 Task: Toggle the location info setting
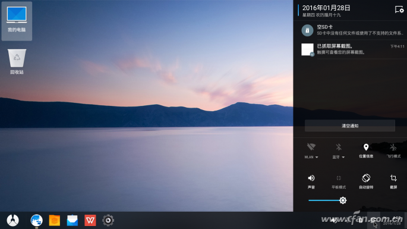click(x=366, y=150)
